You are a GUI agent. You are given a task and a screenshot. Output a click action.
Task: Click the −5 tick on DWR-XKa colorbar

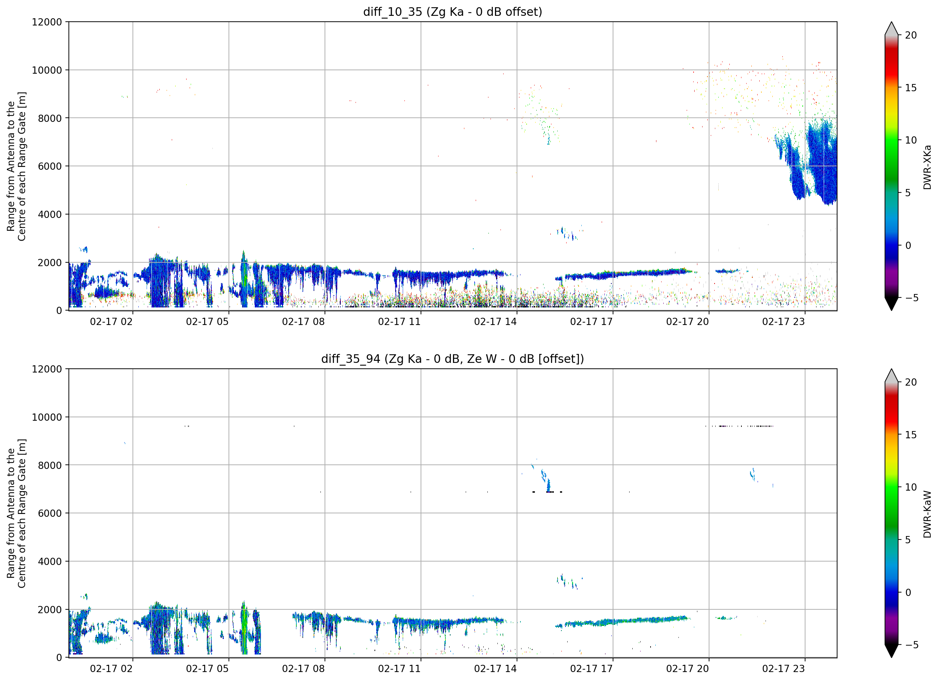click(911, 298)
